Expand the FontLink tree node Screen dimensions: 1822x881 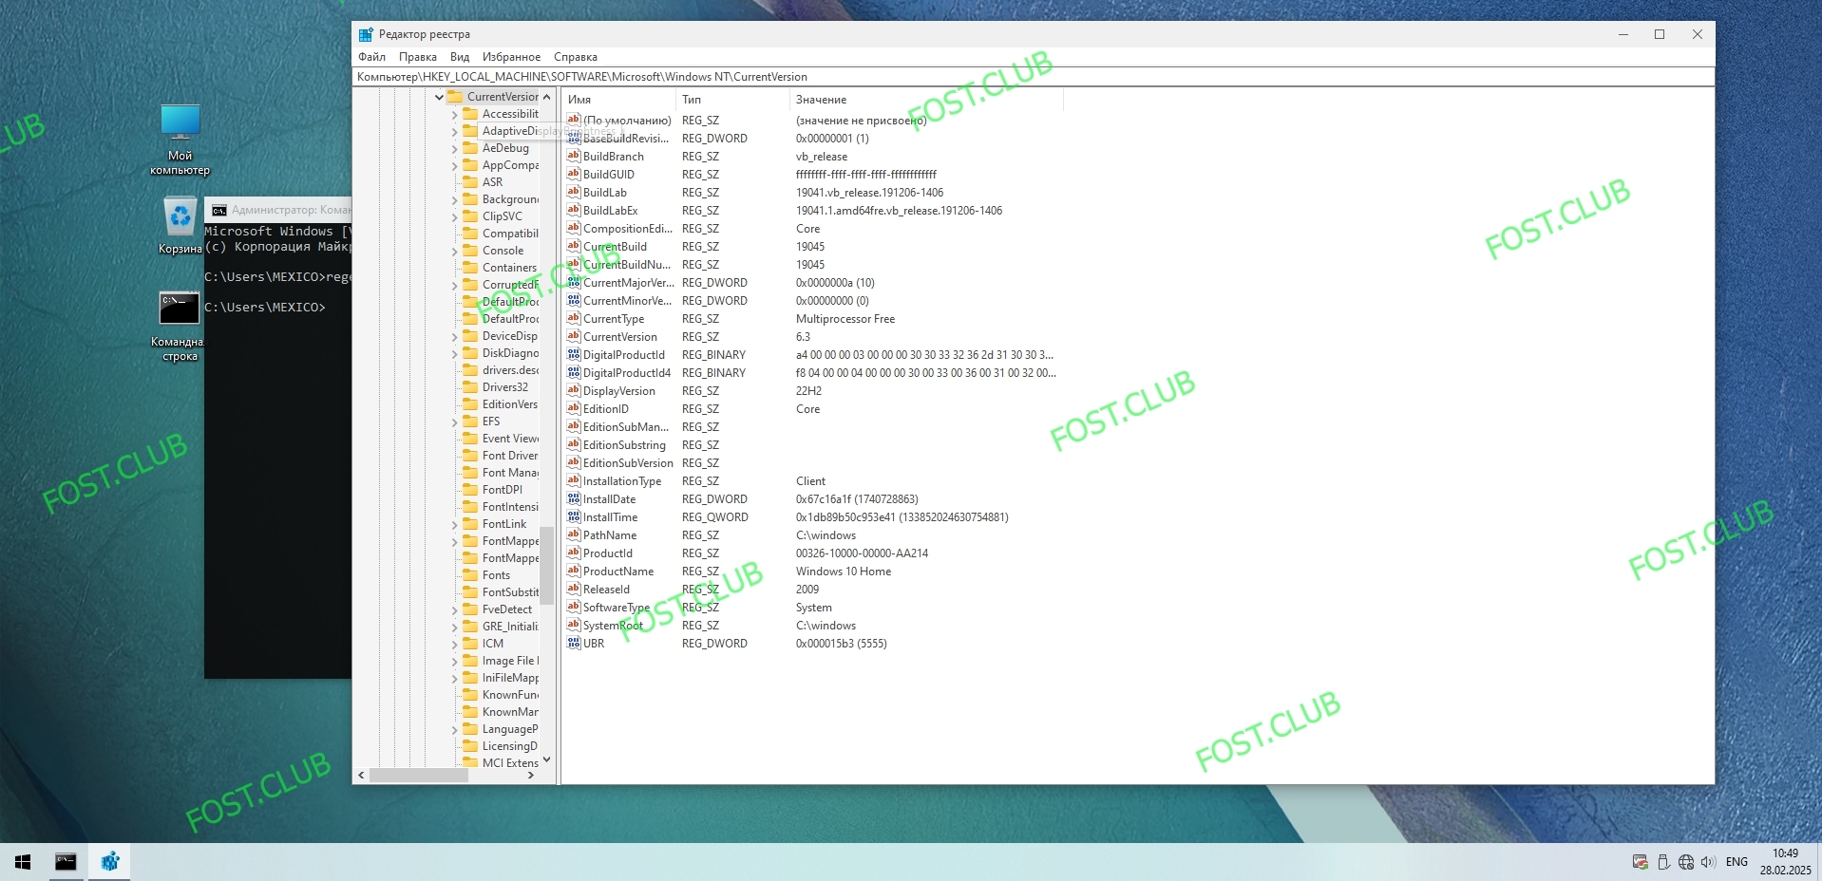tap(454, 524)
